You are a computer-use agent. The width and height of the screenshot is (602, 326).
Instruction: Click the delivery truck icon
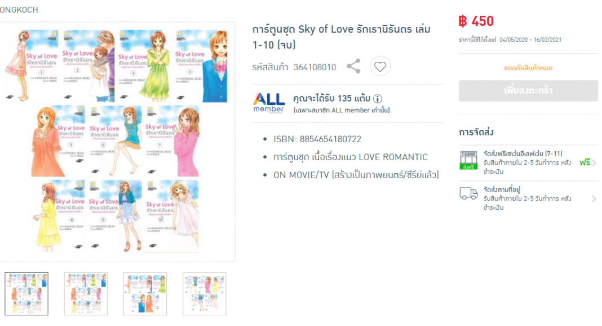(468, 193)
